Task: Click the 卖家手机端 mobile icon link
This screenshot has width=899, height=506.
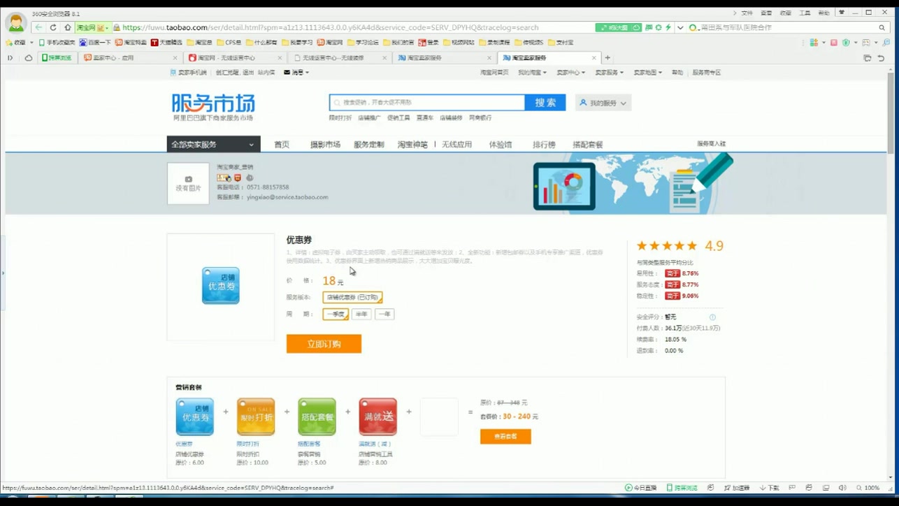Action: coord(188,73)
